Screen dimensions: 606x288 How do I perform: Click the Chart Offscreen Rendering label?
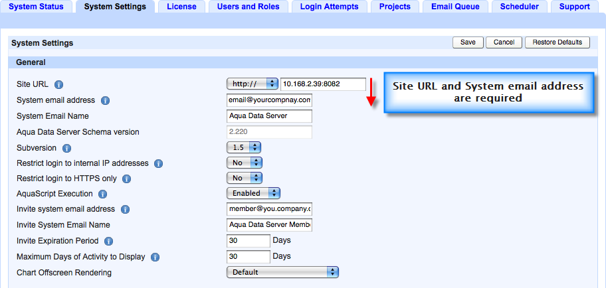click(64, 273)
